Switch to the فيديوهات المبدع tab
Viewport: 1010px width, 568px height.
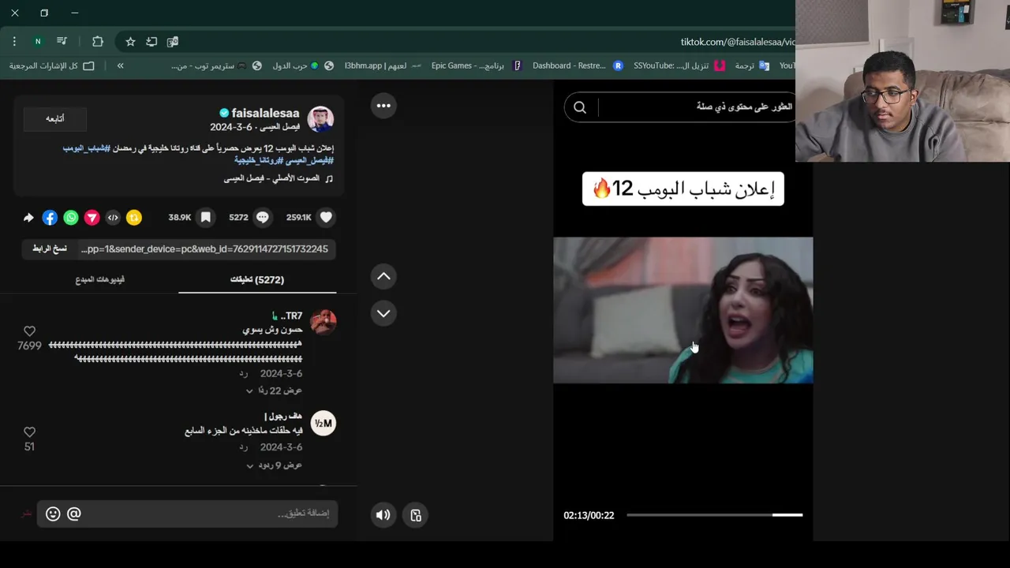(x=99, y=279)
